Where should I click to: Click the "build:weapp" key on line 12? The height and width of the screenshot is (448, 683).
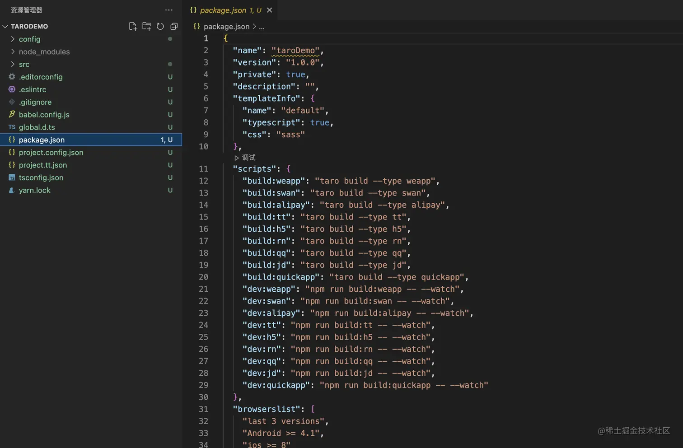(274, 181)
